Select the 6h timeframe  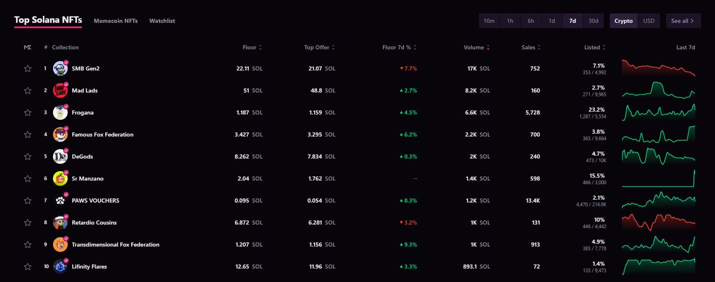tap(531, 21)
